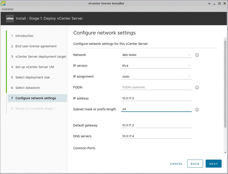Image resolution: width=228 pixels, height=174 pixels.
Task: Go to step 2 End user license agreement
Action: tap(34, 46)
